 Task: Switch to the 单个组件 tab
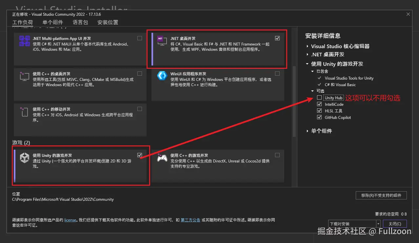click(x=53, y=22)
